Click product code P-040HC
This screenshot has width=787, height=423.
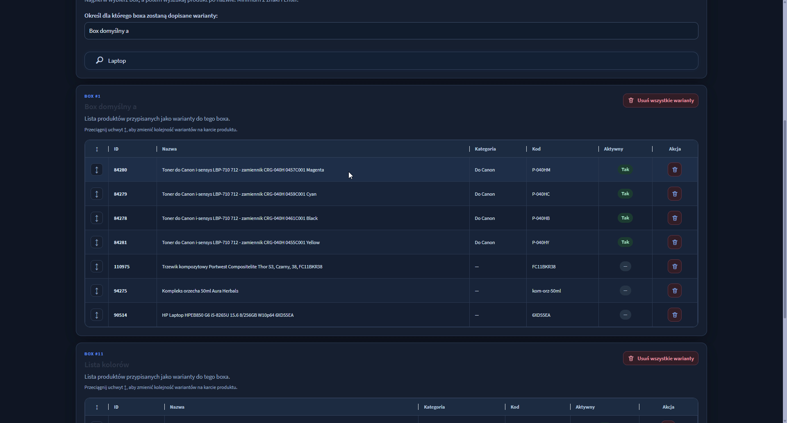coord(541,194)
